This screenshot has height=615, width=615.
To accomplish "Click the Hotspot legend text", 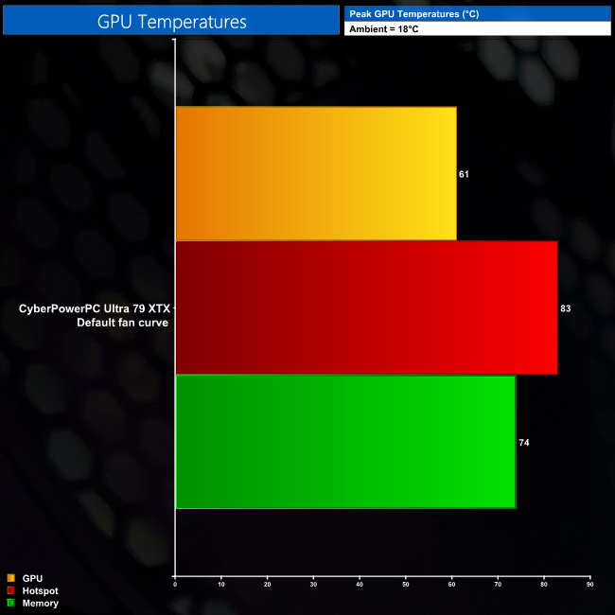I will tap(40, 590).
